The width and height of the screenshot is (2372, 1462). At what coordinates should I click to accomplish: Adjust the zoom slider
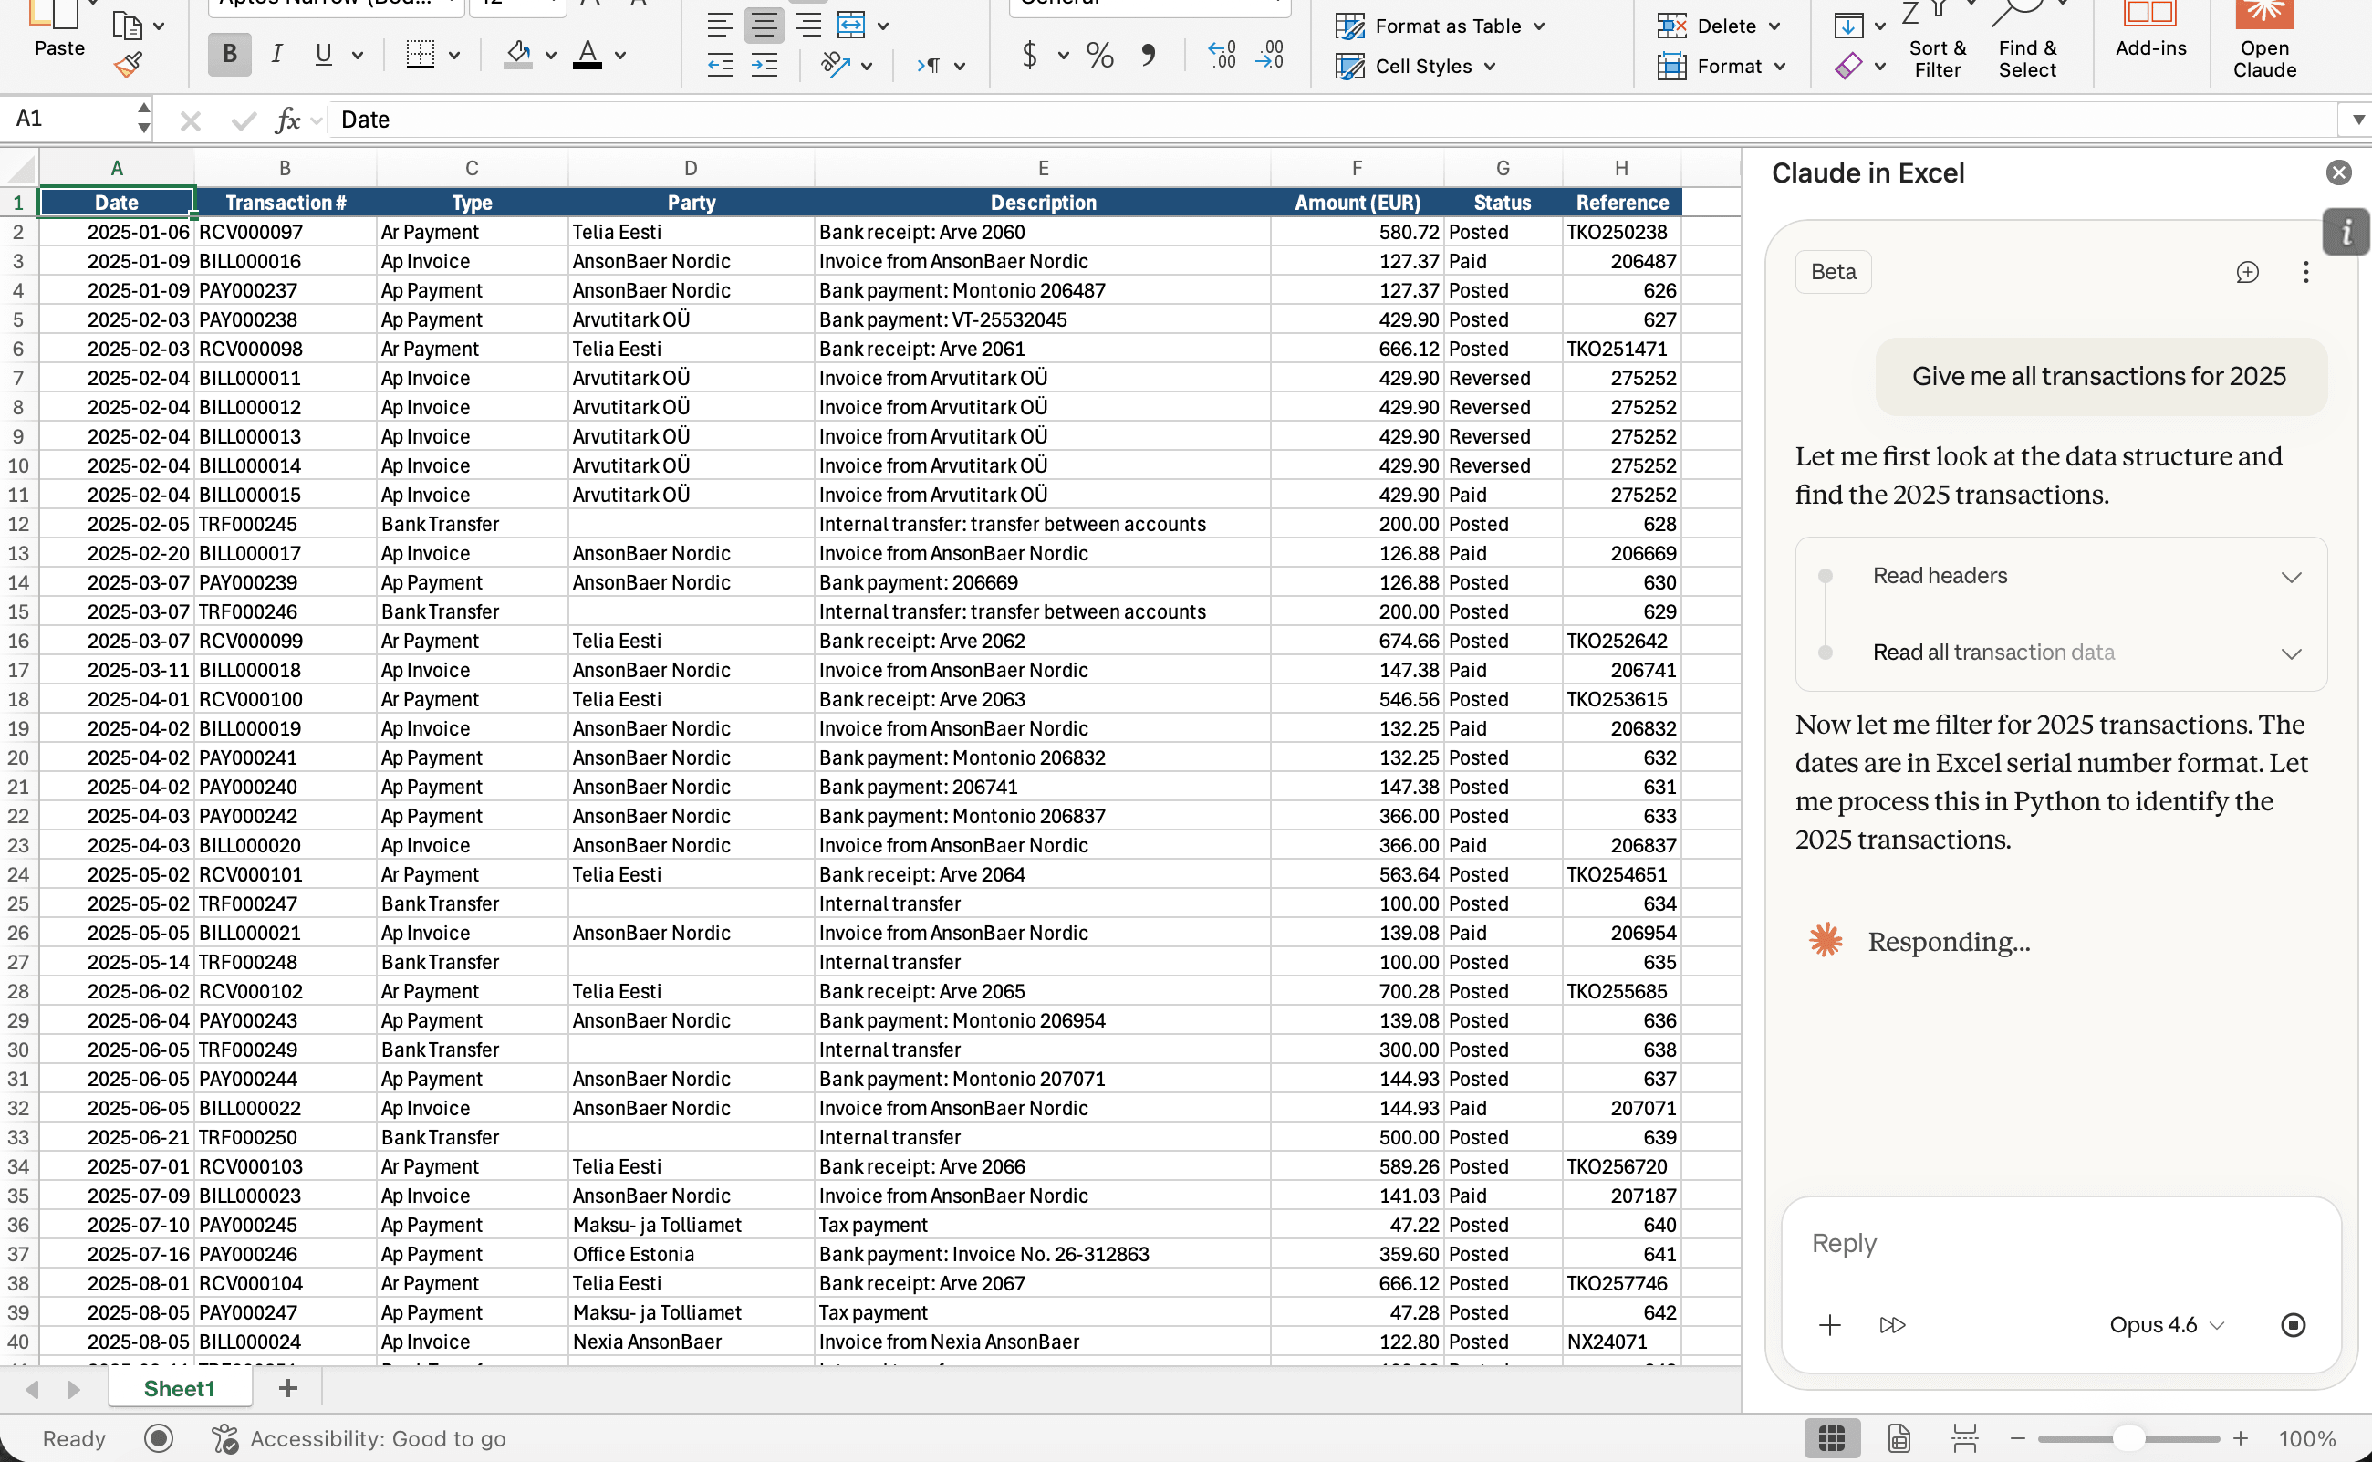pyautogui.click(x=2128, y=1438)
